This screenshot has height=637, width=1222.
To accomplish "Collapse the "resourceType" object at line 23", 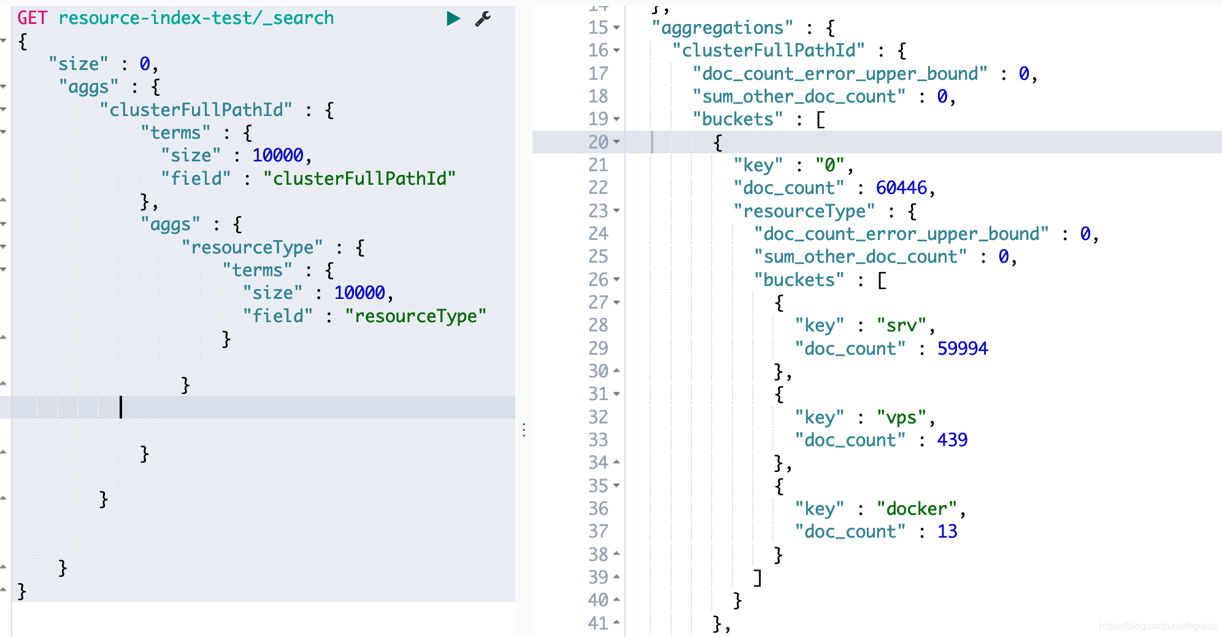I will point(617,210).
